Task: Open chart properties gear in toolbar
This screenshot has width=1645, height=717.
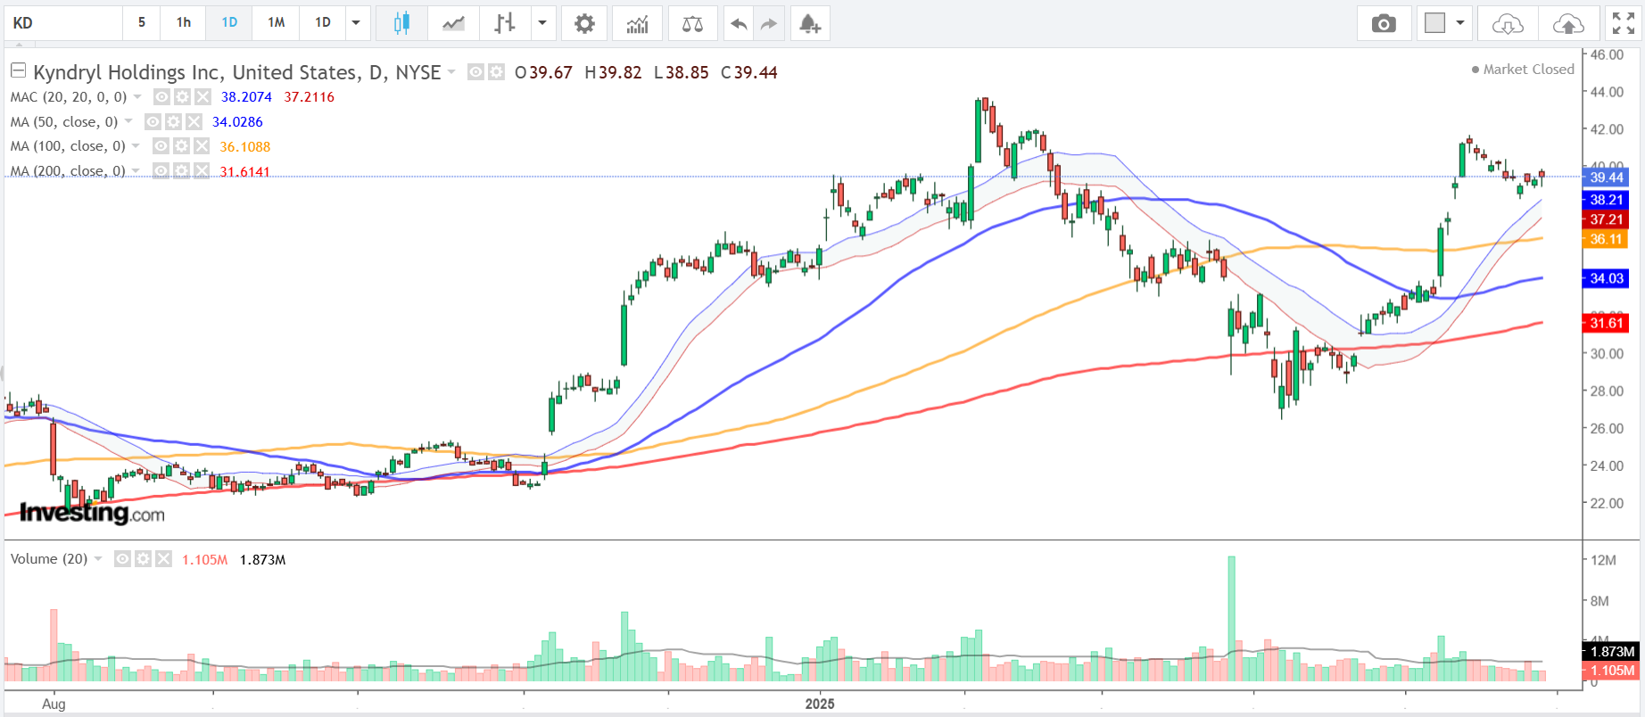Action: coord(584,23)
